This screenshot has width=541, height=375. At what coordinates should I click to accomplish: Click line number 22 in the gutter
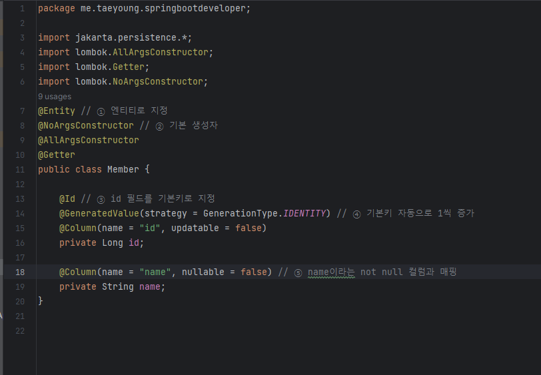point(20,331)
